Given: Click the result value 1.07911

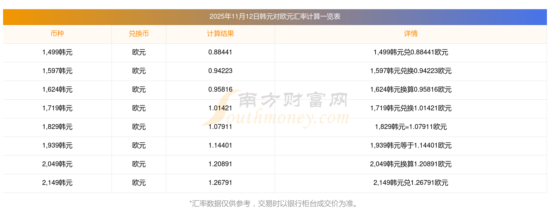Looking at the screenshot, I should point(220,127).
